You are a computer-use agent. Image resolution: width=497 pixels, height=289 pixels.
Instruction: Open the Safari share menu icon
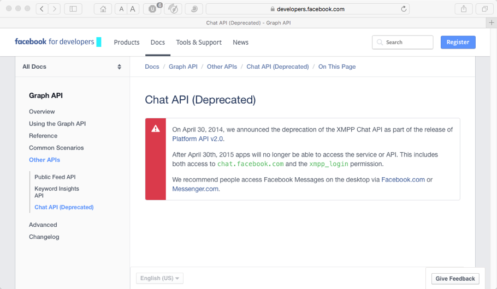click(x=464, y=9)
